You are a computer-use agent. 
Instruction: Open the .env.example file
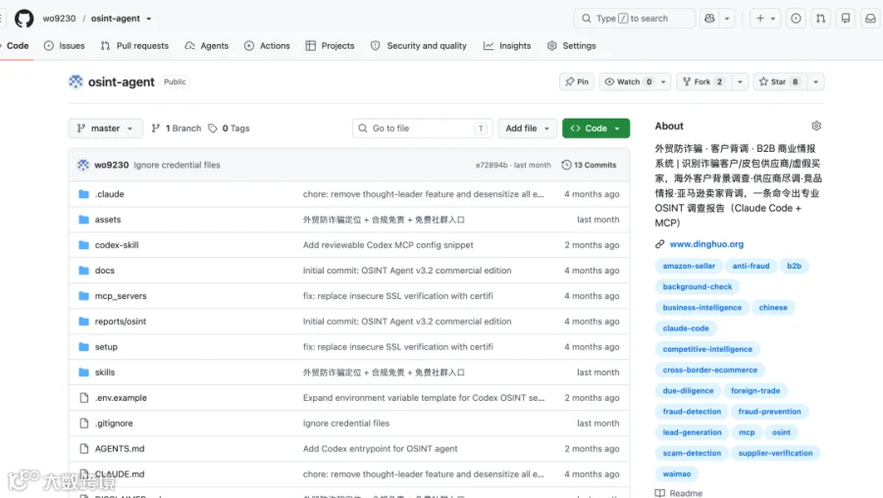[121, 398]
